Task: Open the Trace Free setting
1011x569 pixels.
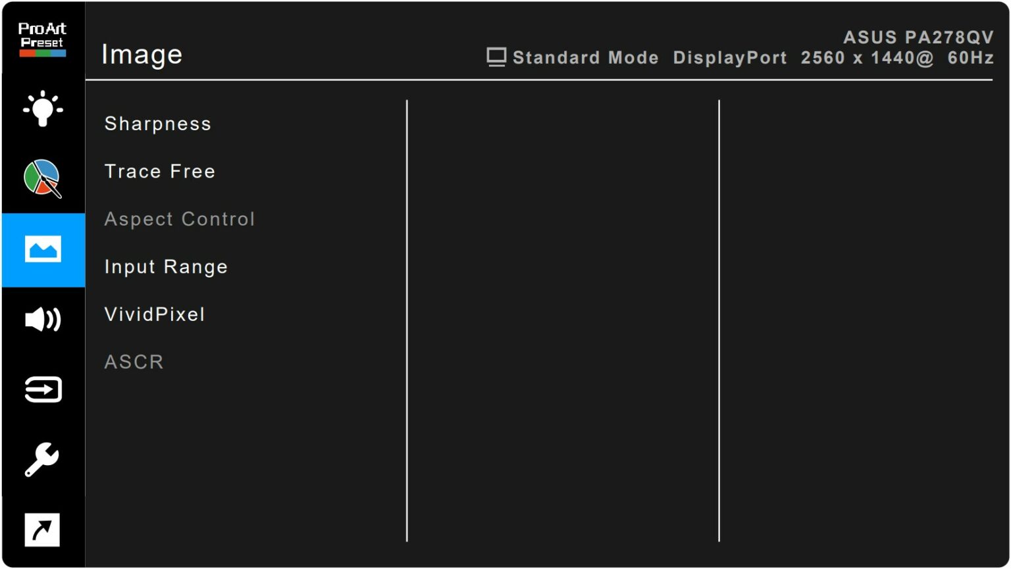Action: 160,172
